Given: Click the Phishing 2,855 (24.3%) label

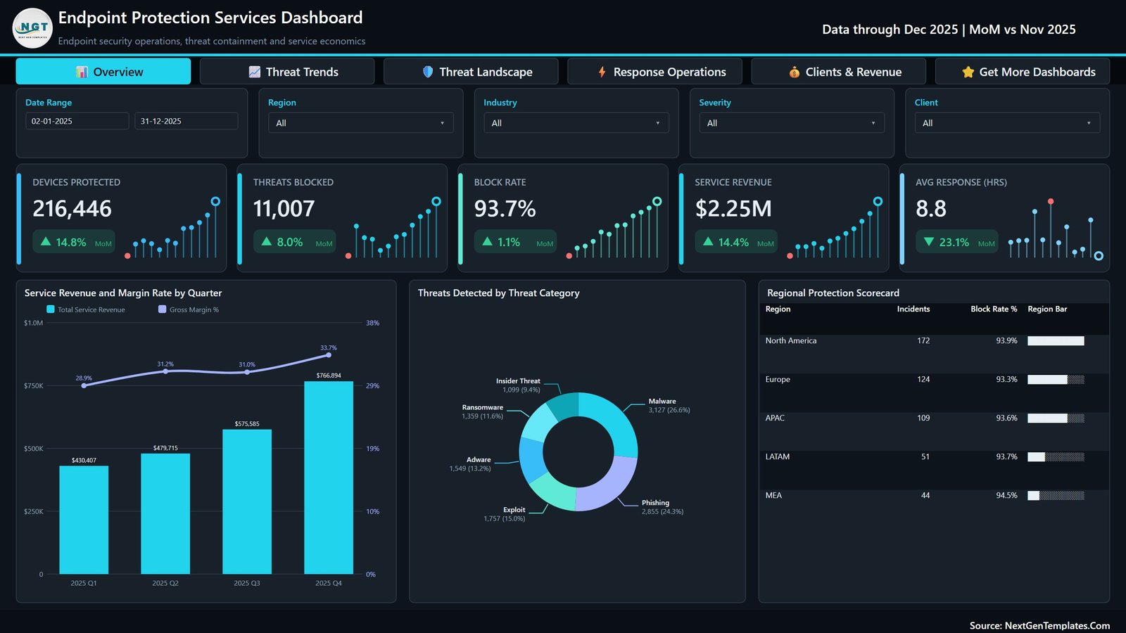Looking at the screenshot, I should [x=662, y=507].
